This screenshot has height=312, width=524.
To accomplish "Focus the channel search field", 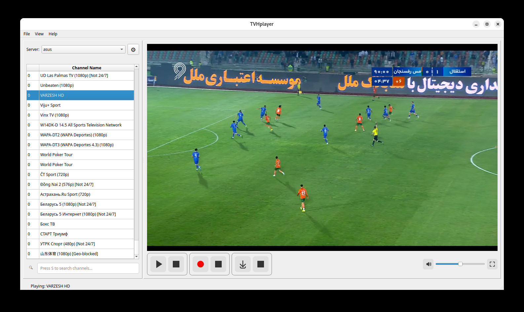I will pos(88,268).
